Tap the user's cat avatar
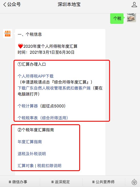The height and width of the screenshot is (187, 140). tap(131, 18)
